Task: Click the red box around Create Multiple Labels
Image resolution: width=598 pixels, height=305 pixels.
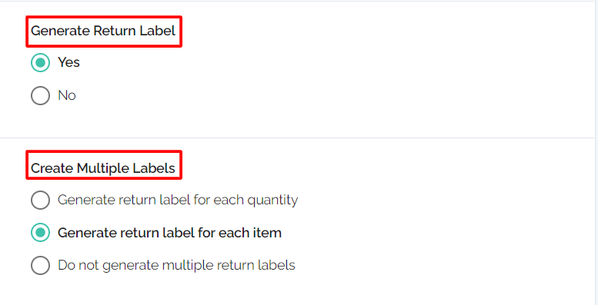Action: point(104,165)
